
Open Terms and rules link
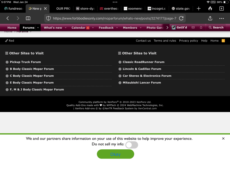(165, 41)
